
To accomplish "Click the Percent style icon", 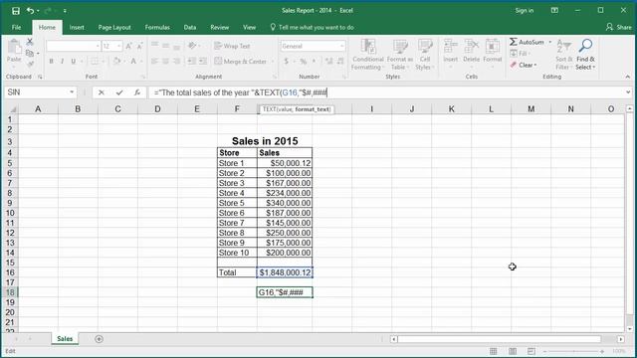I will coord(303,62).
